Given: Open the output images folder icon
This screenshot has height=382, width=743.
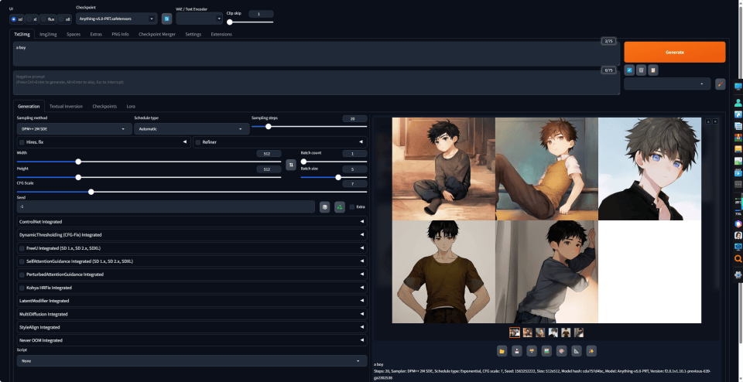Looking at the screenshot, I should click(502, 351).
